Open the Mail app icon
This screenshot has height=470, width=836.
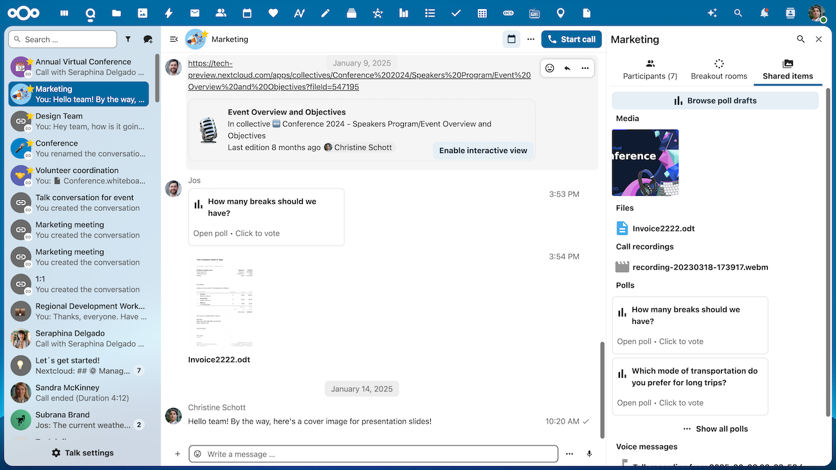[x=195, y=13]
